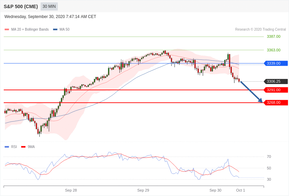Click the black 3306.25 current price tag

[x=276, y=82]
